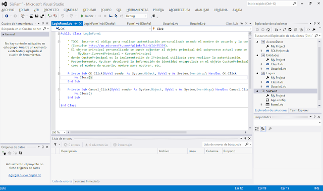Screen dimensions: 323x191
Task: Click the Inicio rápido search box
Action: pyautogui.click(x=272, y=4)
